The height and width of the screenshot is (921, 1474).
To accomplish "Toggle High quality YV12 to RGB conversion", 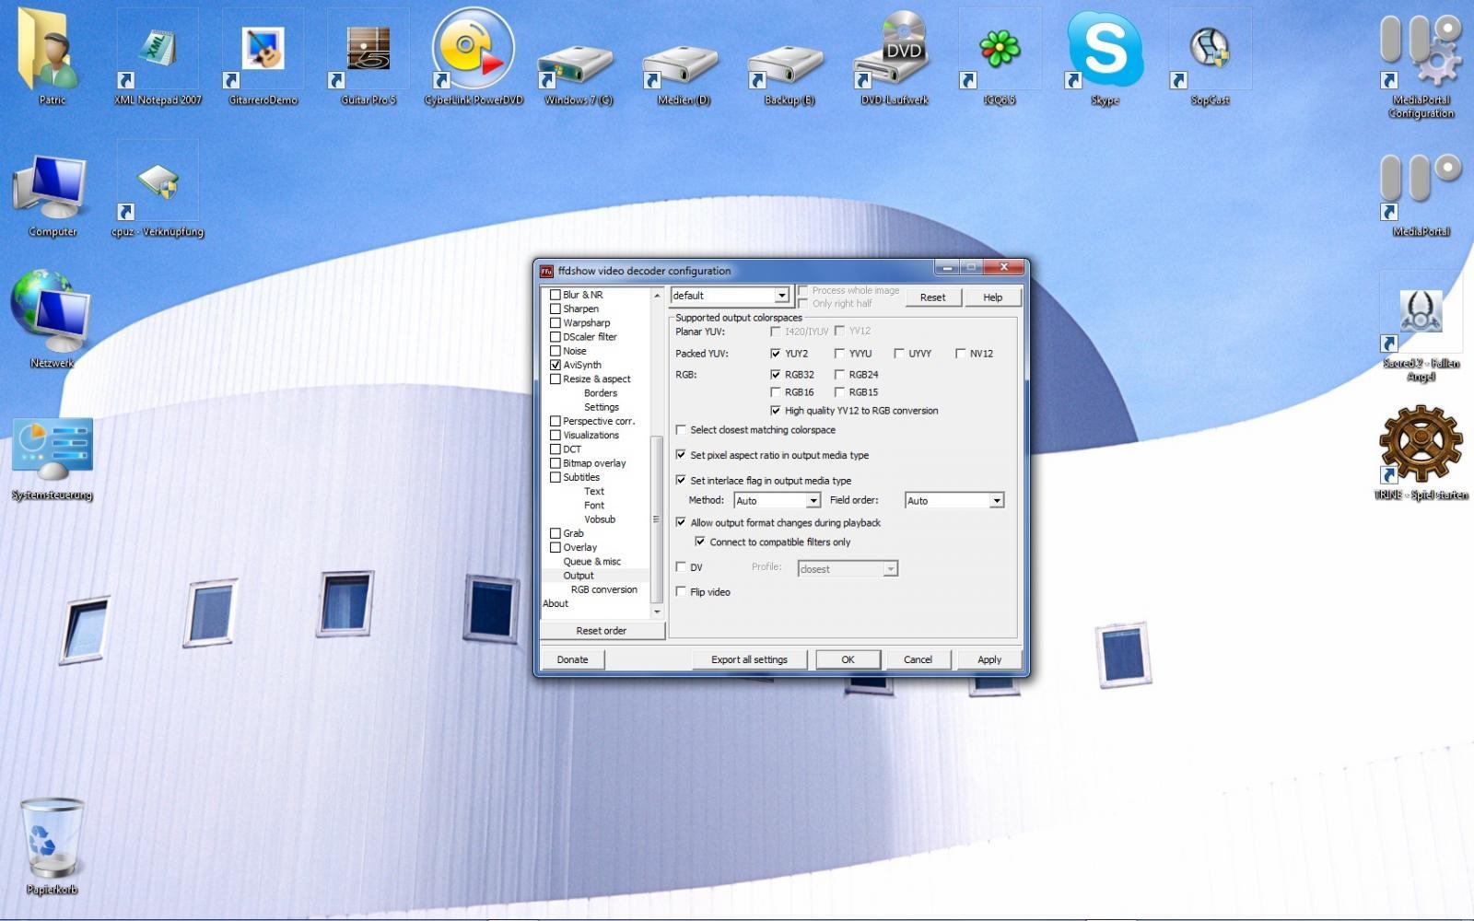I will [x=775, y=411].
